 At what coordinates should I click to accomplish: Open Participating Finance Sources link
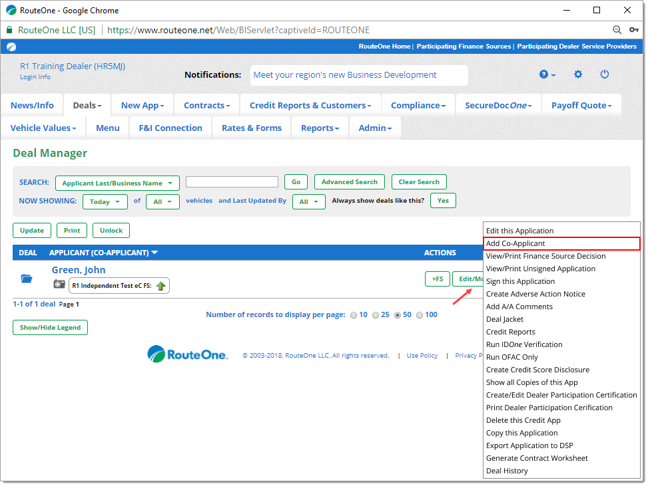tap(464, 47)
